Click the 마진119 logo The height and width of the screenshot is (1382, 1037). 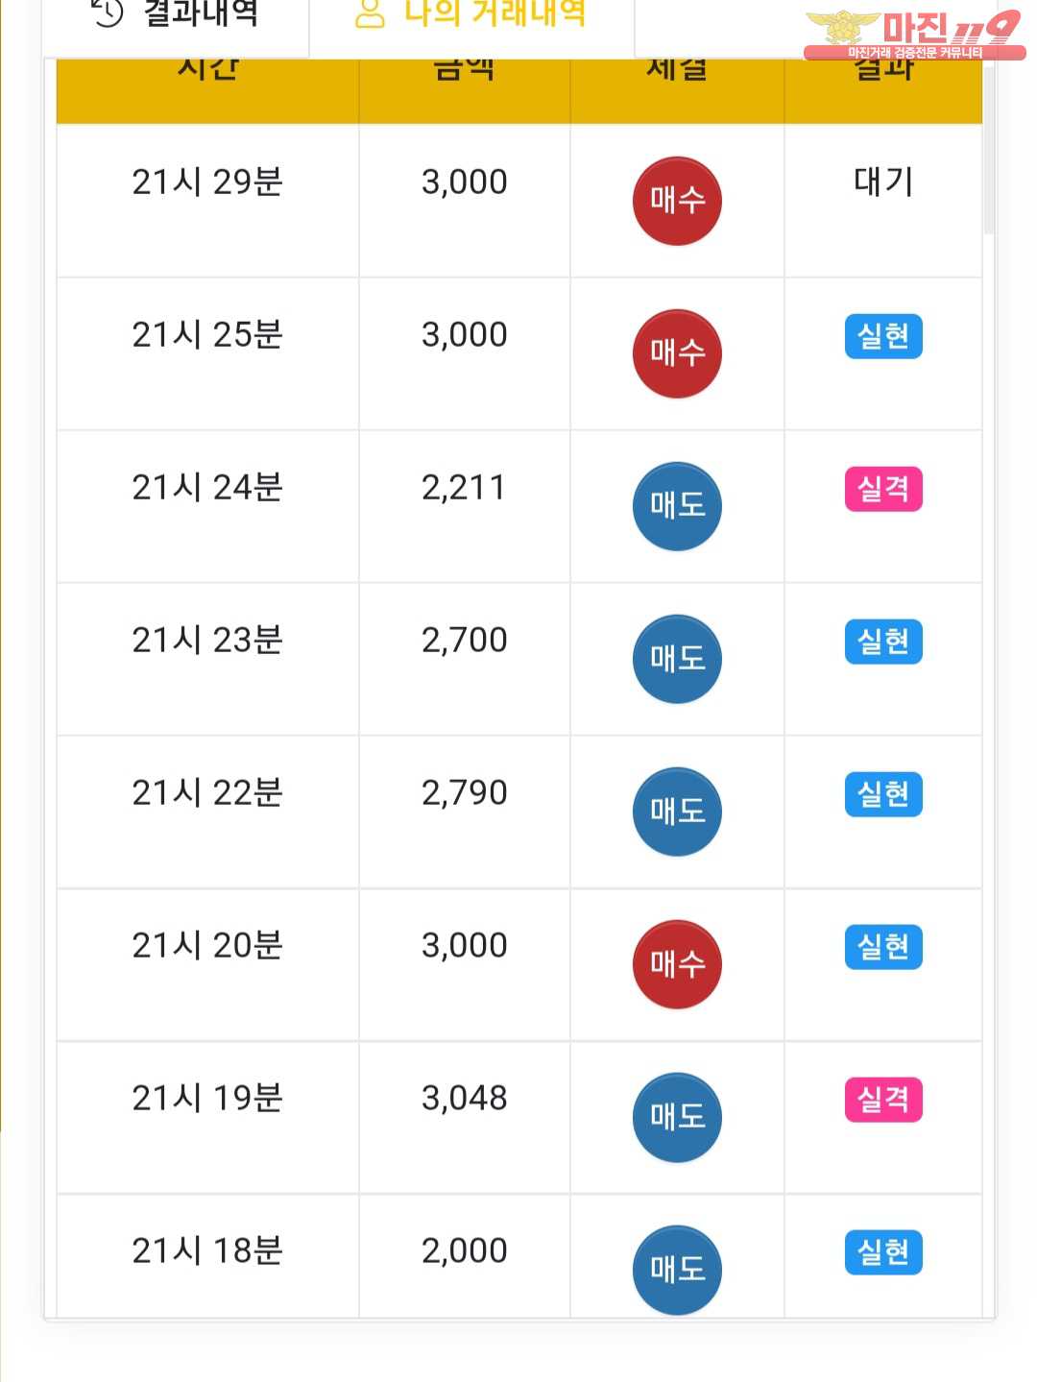coord(914,36)
